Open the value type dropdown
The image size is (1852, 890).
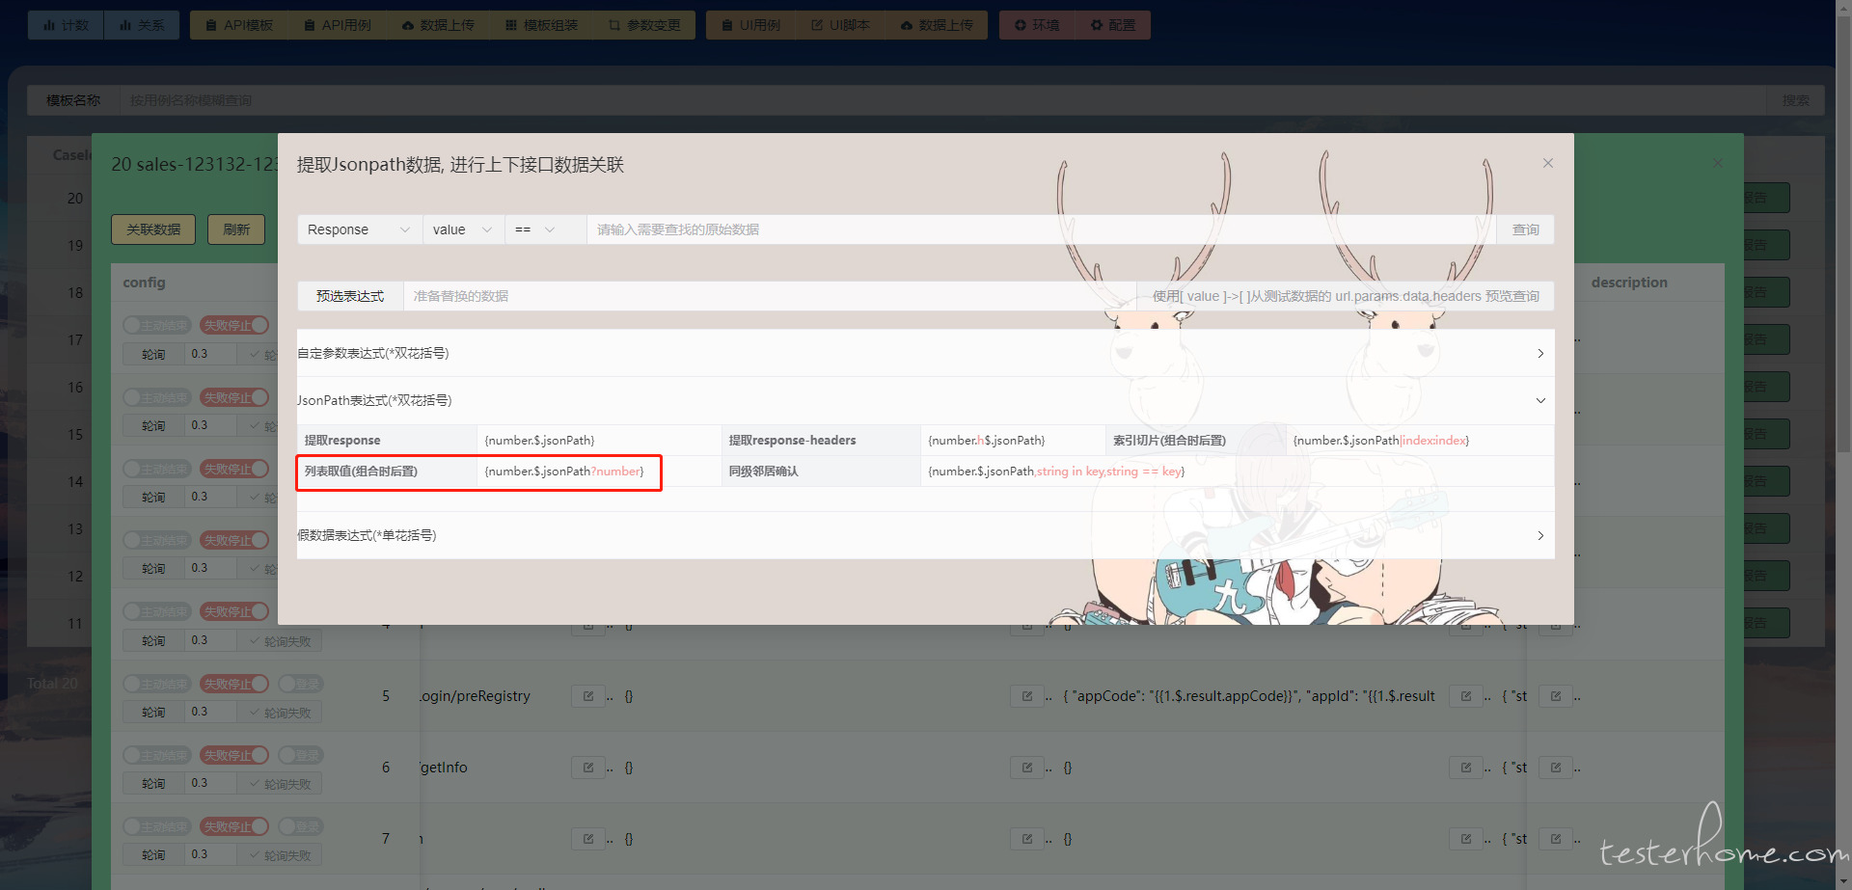[463, 229]
